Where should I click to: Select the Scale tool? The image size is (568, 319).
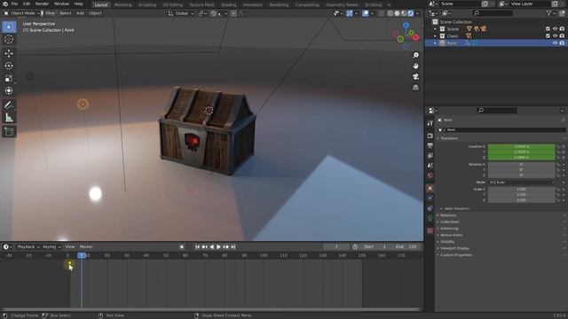tap(9, 78)
